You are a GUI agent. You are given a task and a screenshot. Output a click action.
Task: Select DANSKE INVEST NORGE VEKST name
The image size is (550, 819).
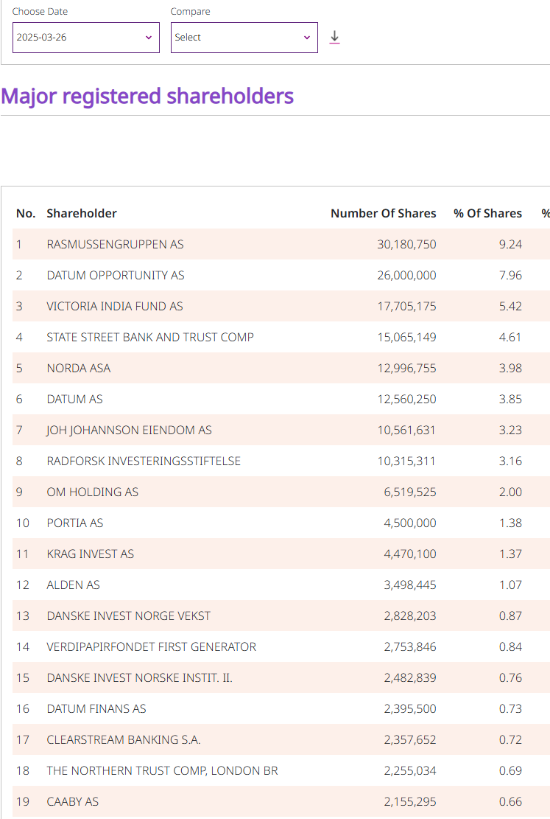[x=128, y=616]
